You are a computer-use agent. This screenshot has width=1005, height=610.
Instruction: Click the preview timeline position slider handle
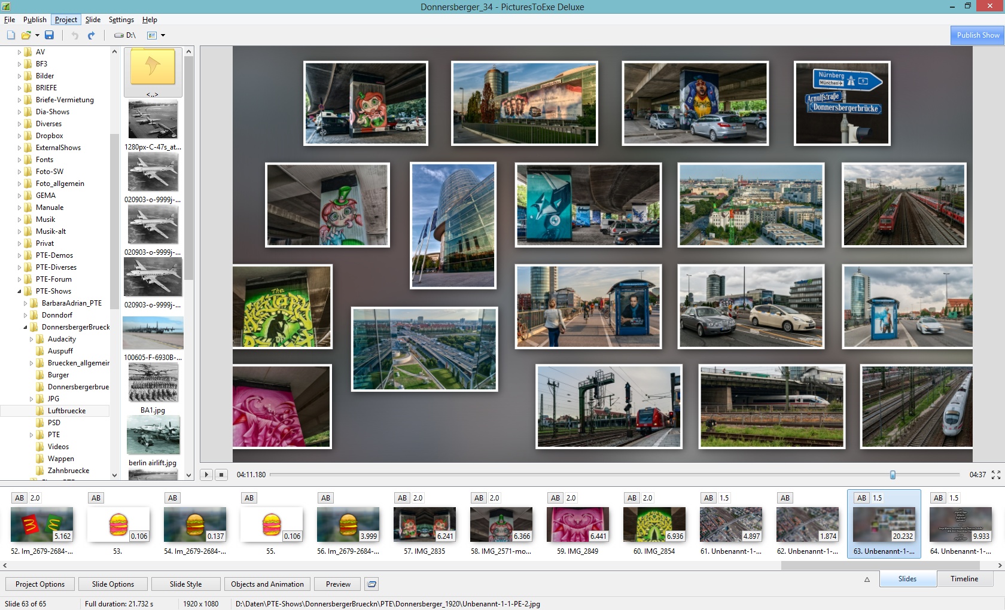coord(893,474)
